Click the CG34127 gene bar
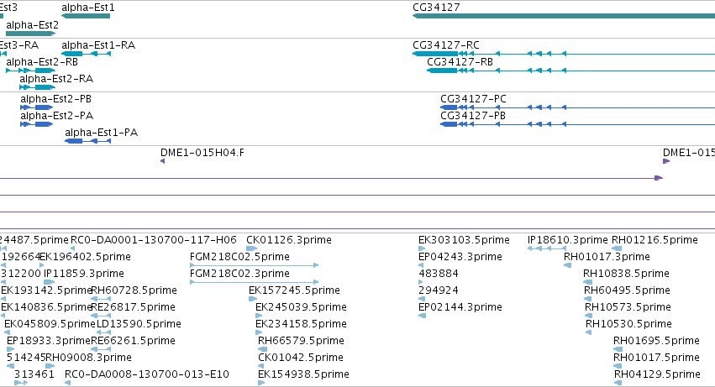The image size is (715, 387). coord(564,16)
